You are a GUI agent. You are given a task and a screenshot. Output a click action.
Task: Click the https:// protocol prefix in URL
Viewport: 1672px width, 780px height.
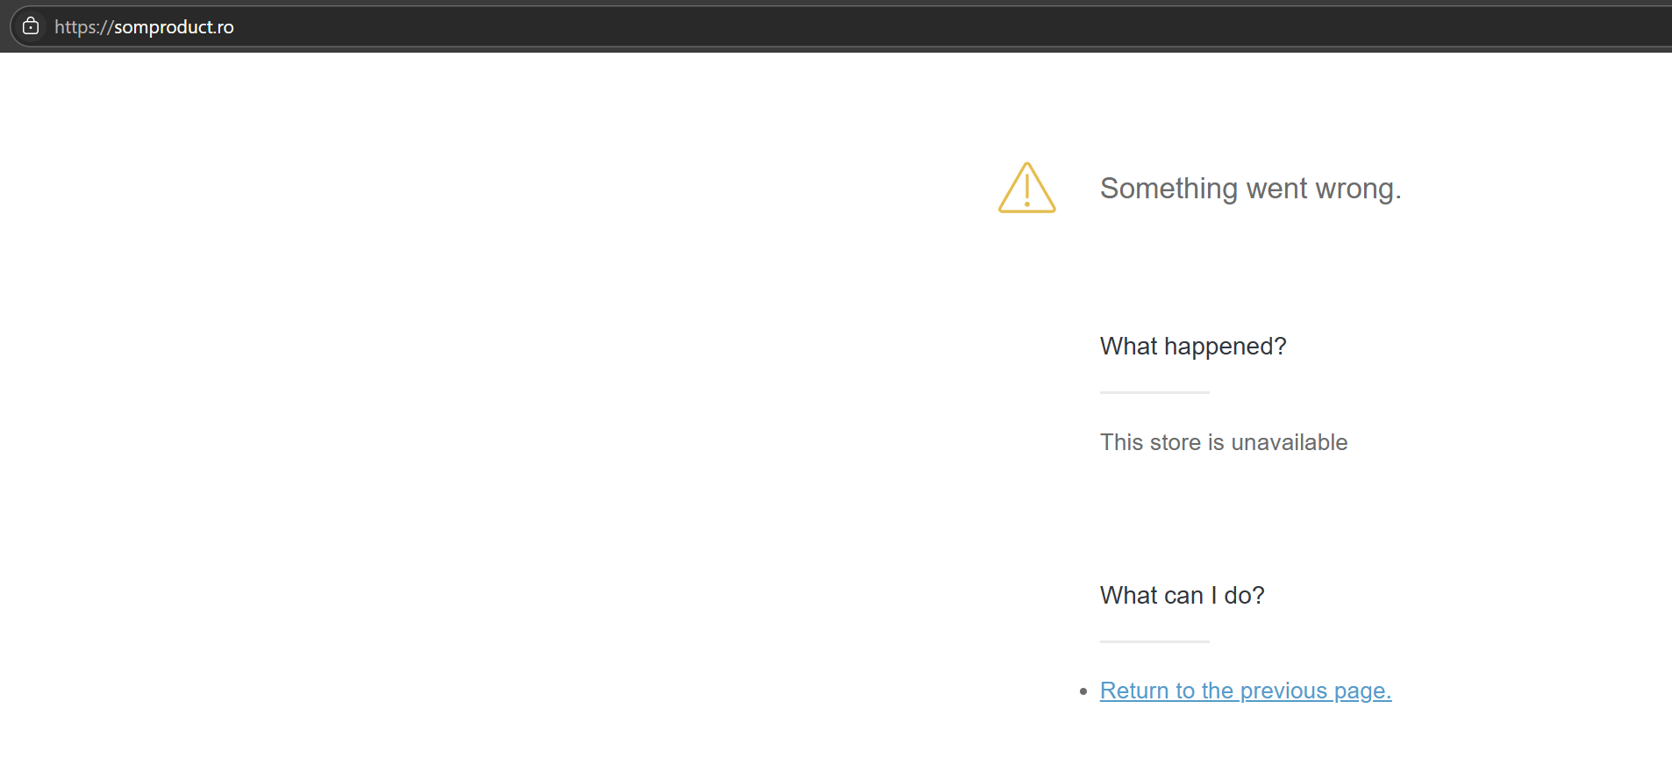[83, 27]
